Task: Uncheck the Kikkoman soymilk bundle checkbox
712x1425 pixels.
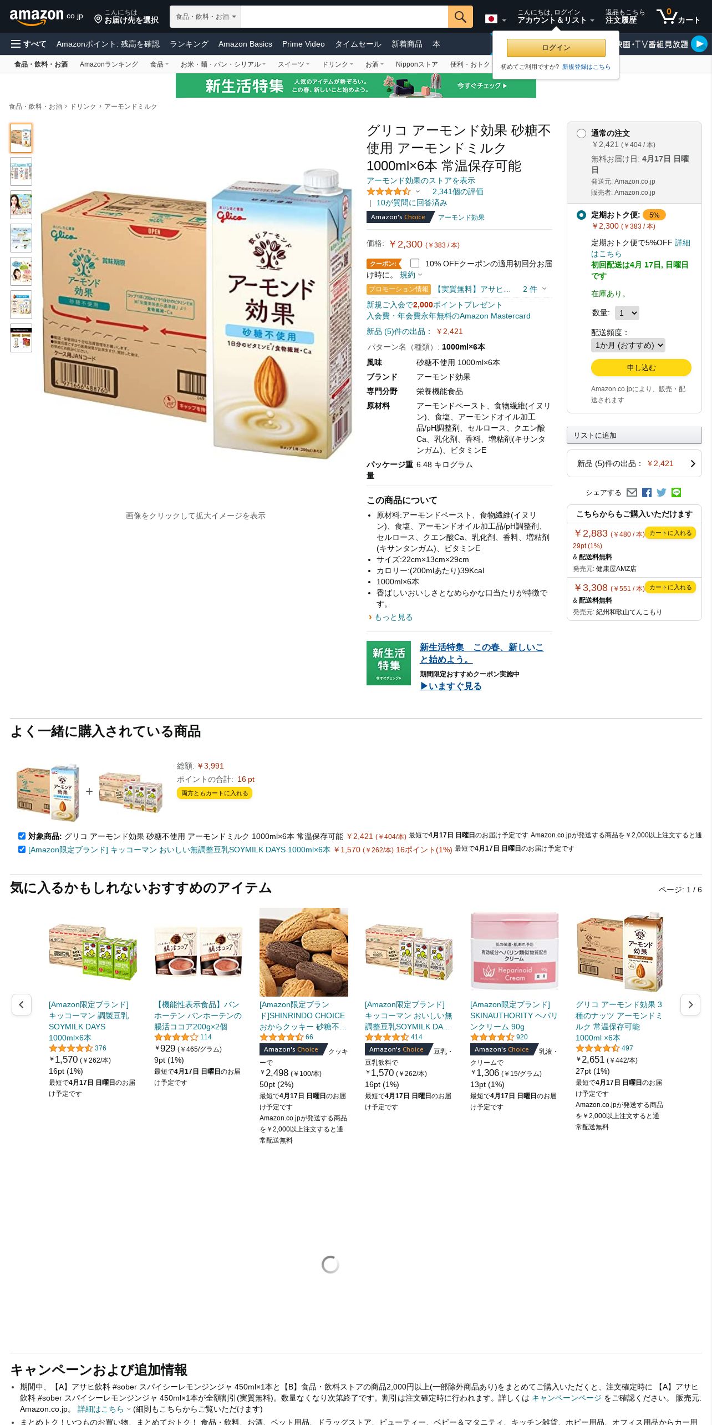Action: [x=22, y=849]
